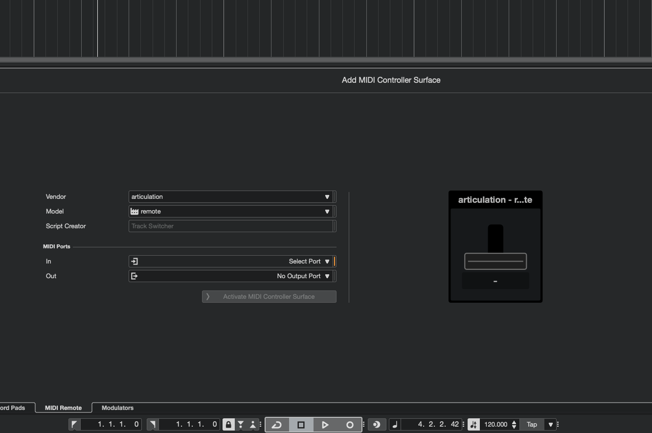
Task: Switch to the Modulators tab
Action: (x=117, y=408)
